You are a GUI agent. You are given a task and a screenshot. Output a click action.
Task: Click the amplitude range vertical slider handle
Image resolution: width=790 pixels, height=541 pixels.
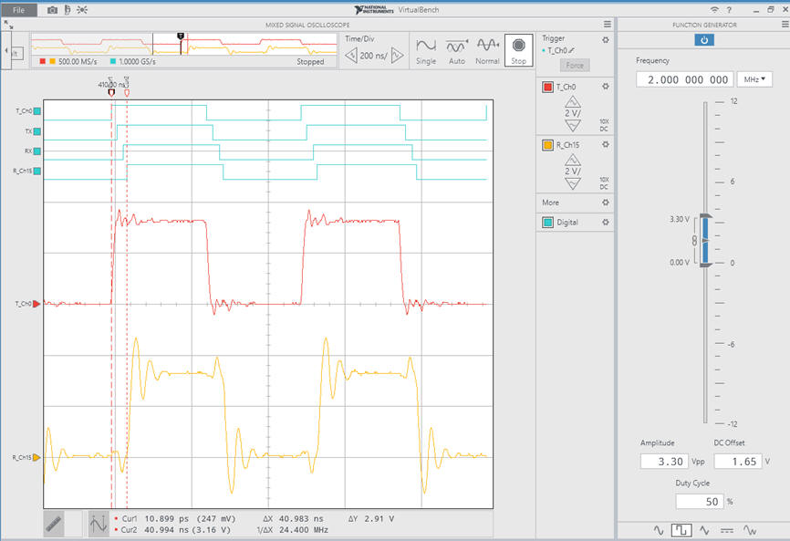pos(705,241)
